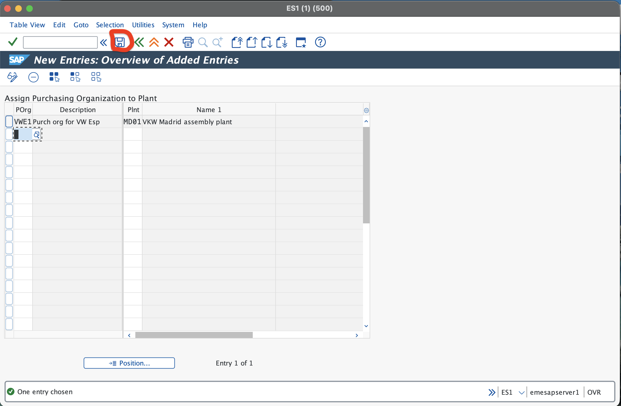The width and height of the screenshot is (621, 406).
Task: Go to Next Page icon
Action: tap(267, 42)
